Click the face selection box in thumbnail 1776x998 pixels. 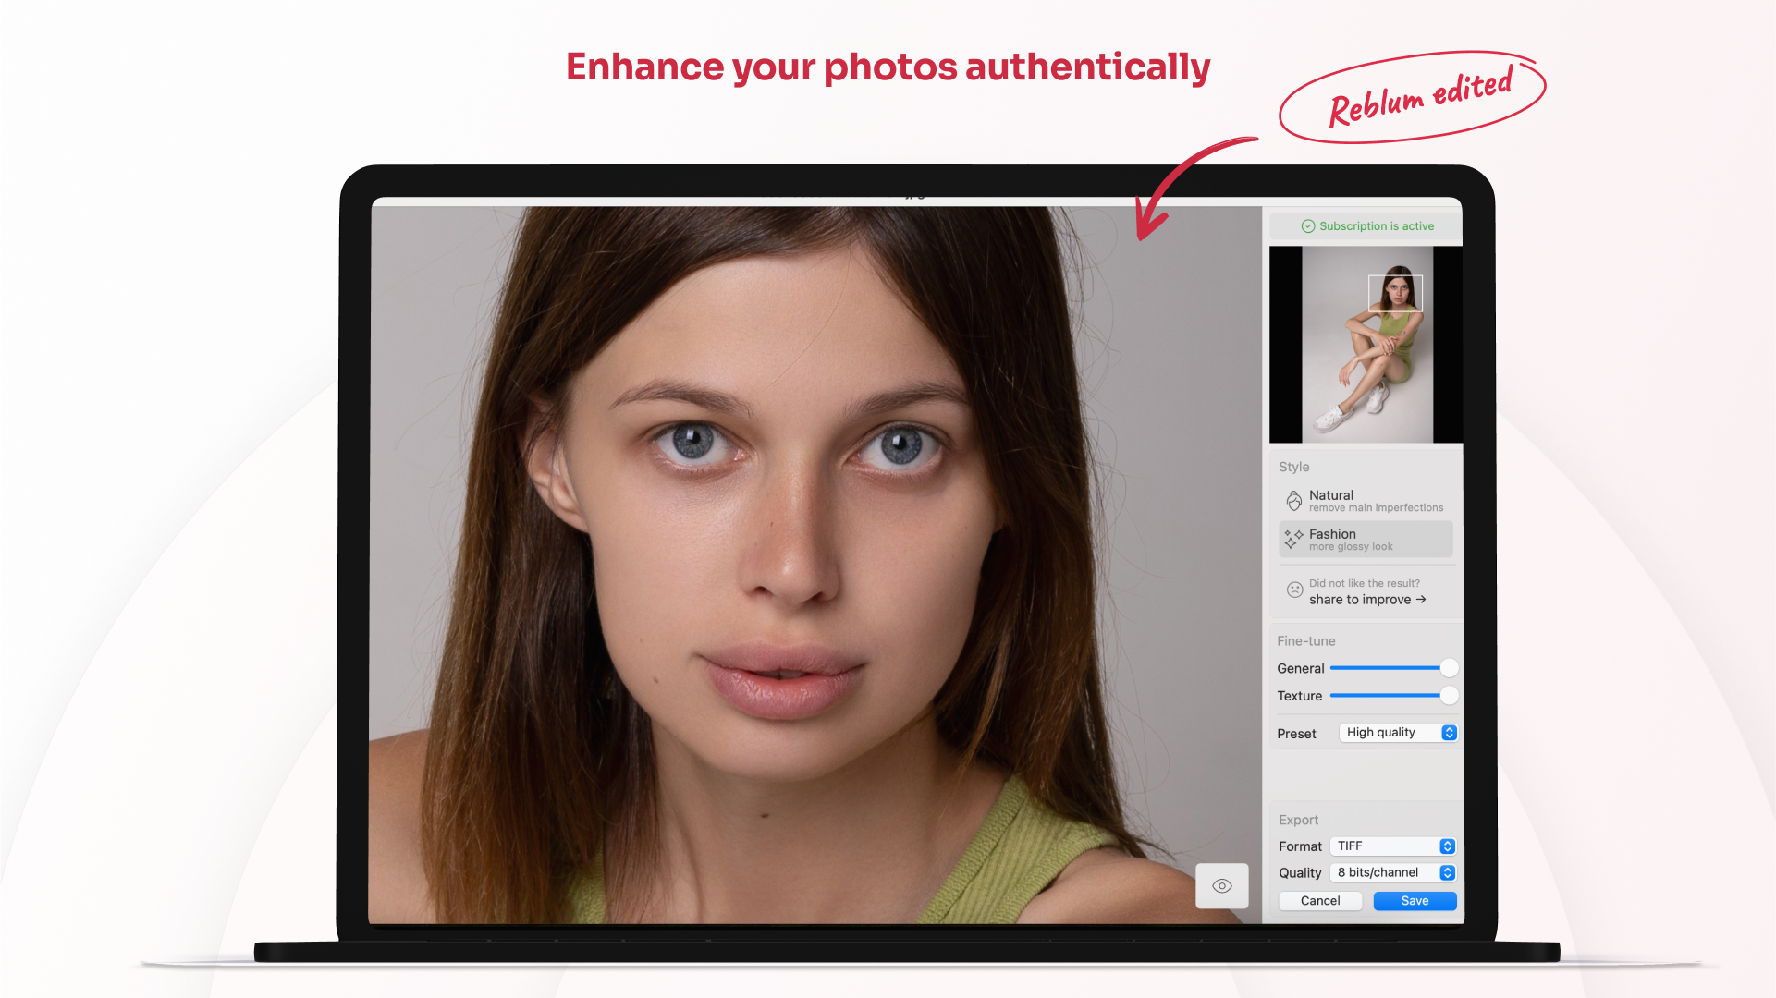(x=1394, y=293)
